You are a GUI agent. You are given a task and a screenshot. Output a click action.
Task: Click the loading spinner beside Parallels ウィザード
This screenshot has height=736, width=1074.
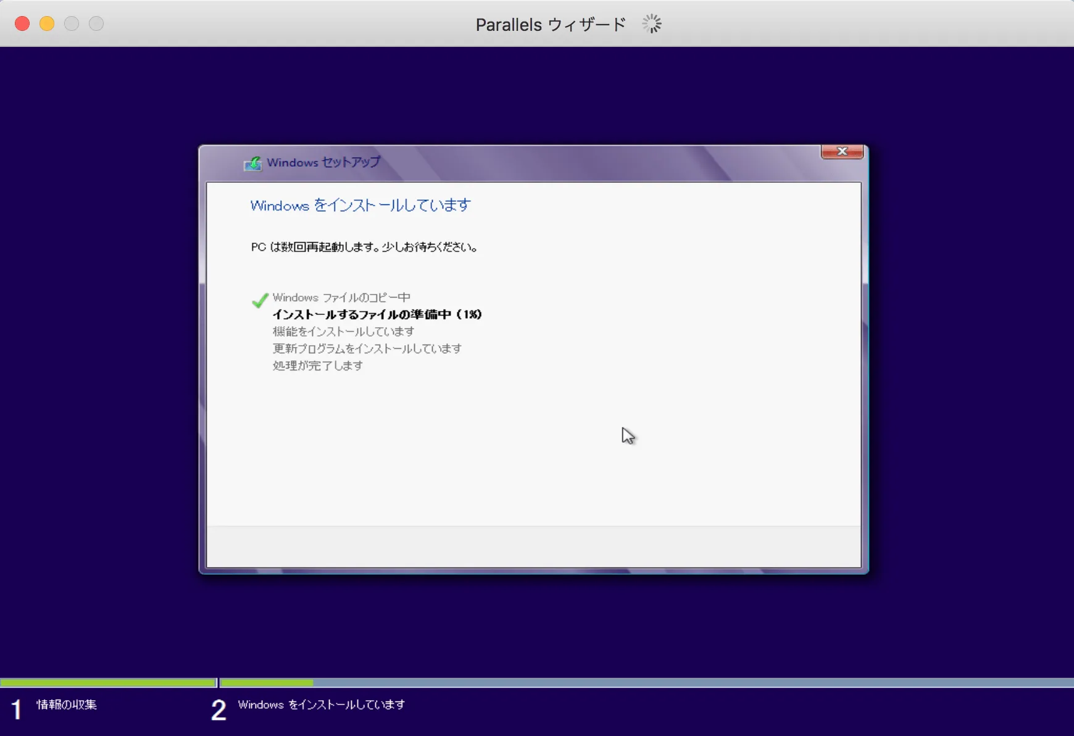pos(652,24)
